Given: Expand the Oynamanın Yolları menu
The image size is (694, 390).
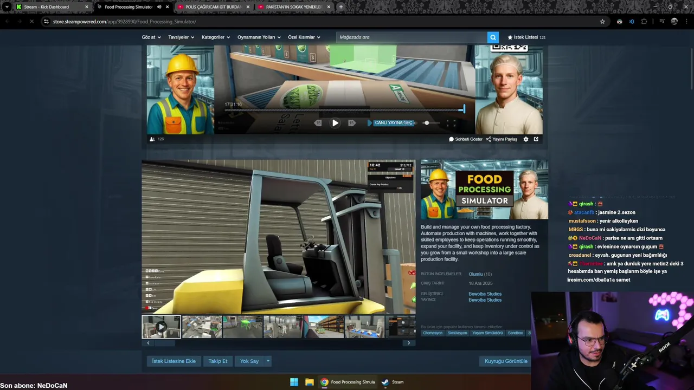Looking at the screenshot, I should pos(259,37).
